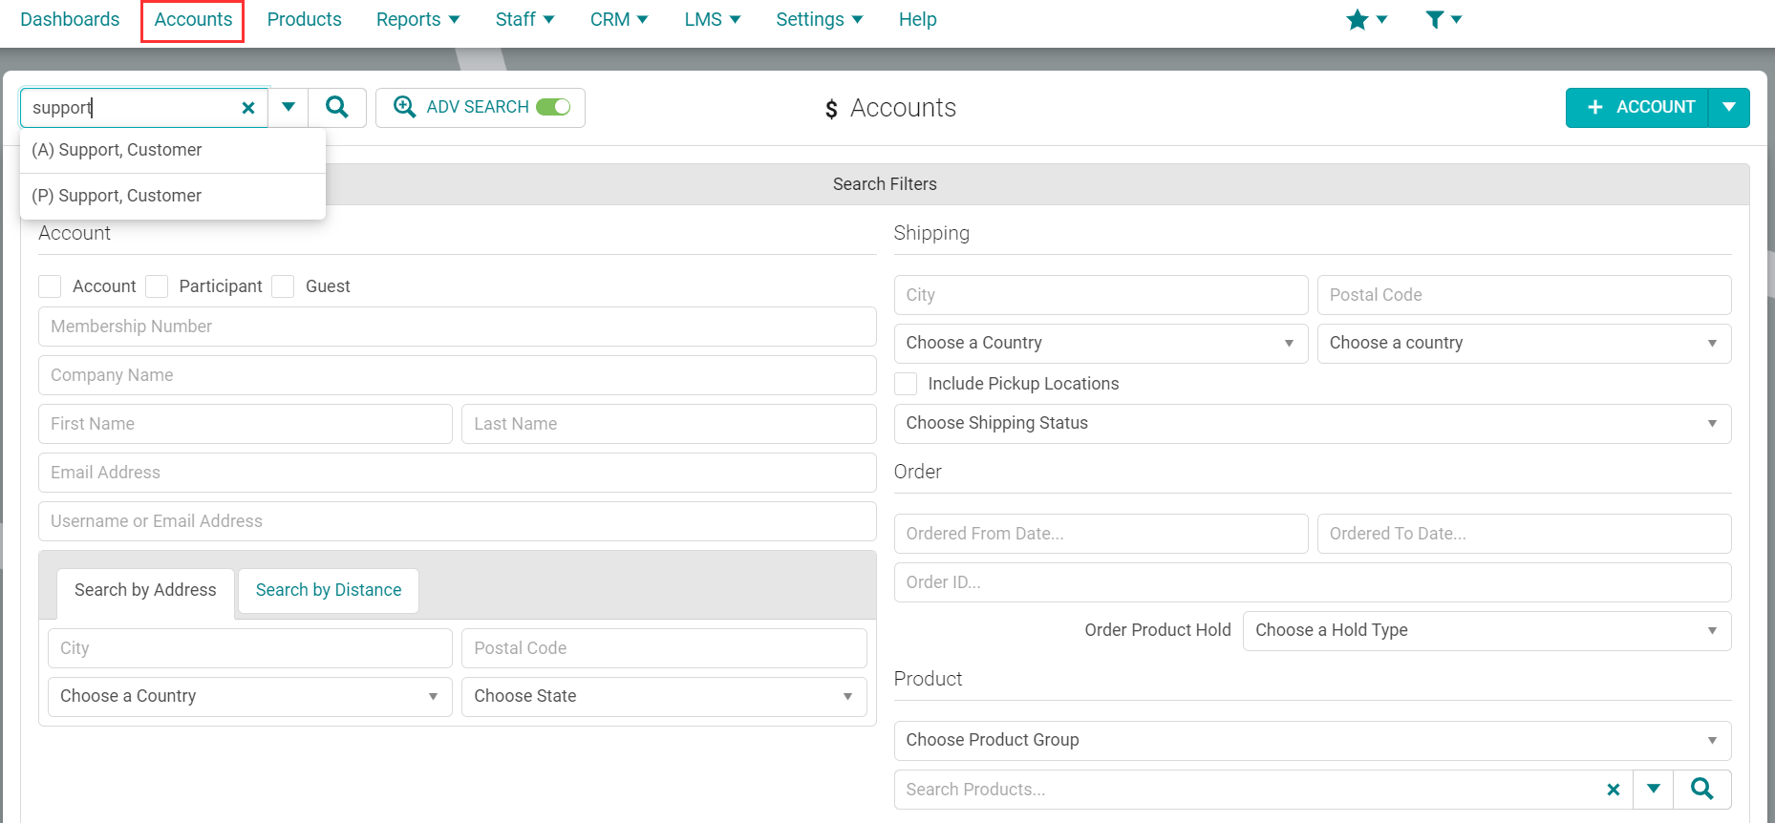The height and width of the screenshot is (823, 1775).
Task: Click the Last Name field
Action: pyautogui.click(x=669, y=424)
